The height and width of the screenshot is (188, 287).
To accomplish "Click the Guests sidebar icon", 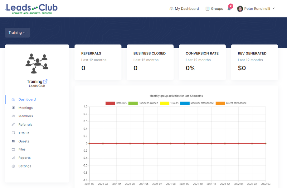I will (x=13, y=141).
